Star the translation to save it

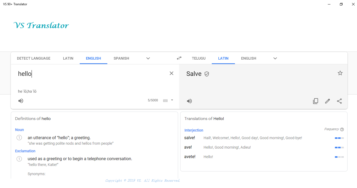click(x=340, y=73)
